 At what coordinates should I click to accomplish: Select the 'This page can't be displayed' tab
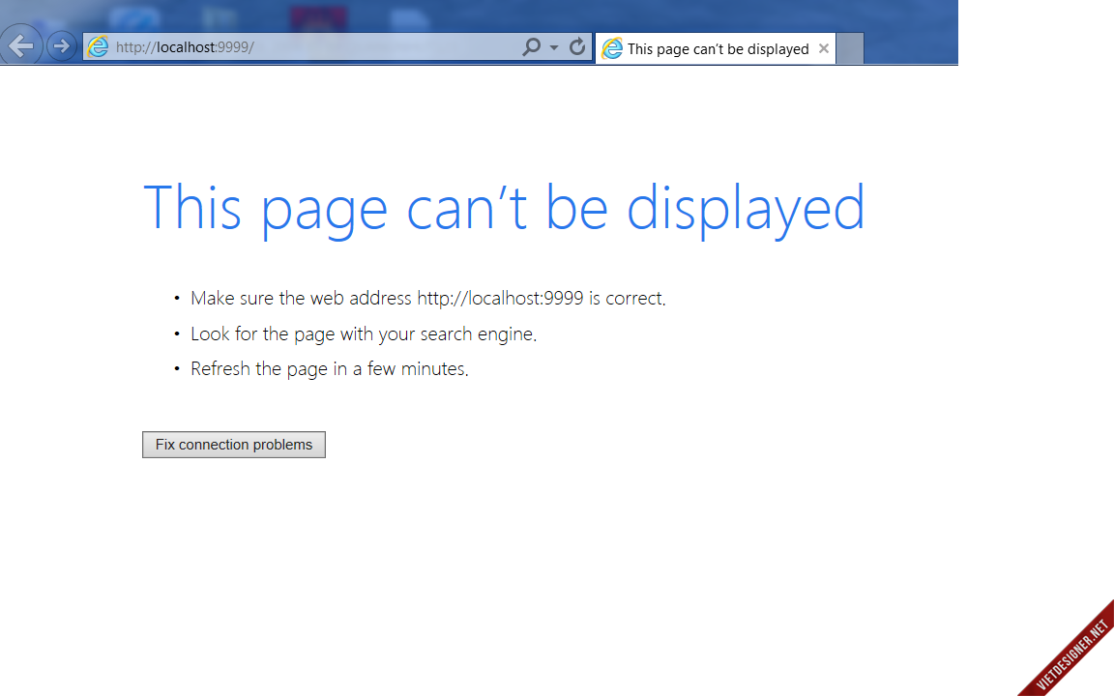pos(716,48)
